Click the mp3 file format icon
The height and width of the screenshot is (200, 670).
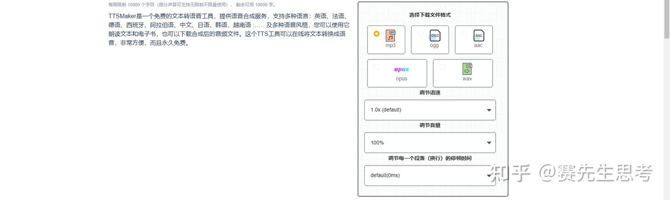pos(390,36)
